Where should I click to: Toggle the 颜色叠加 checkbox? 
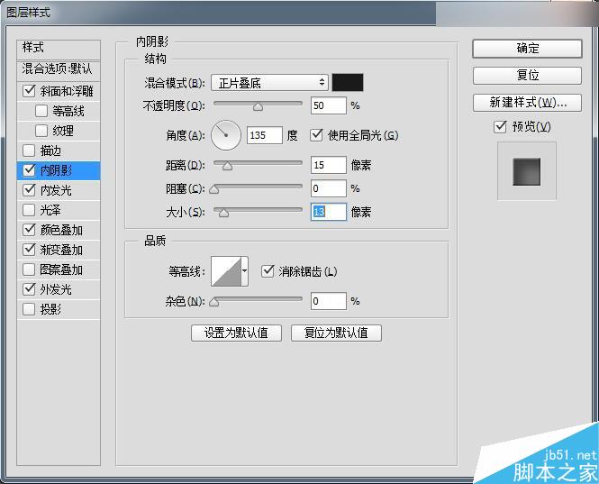(29, 230)
